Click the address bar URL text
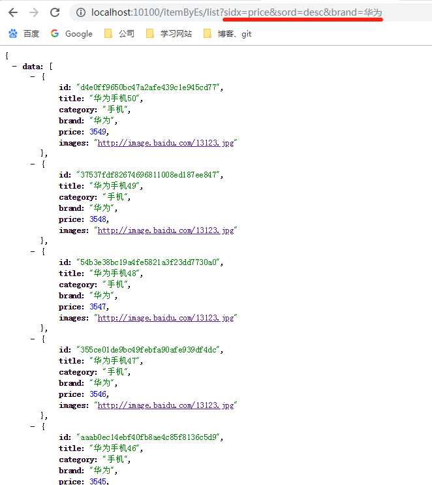The height and width of the screenshot is (485, 432). [237, 12]
